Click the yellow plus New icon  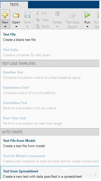5,15
